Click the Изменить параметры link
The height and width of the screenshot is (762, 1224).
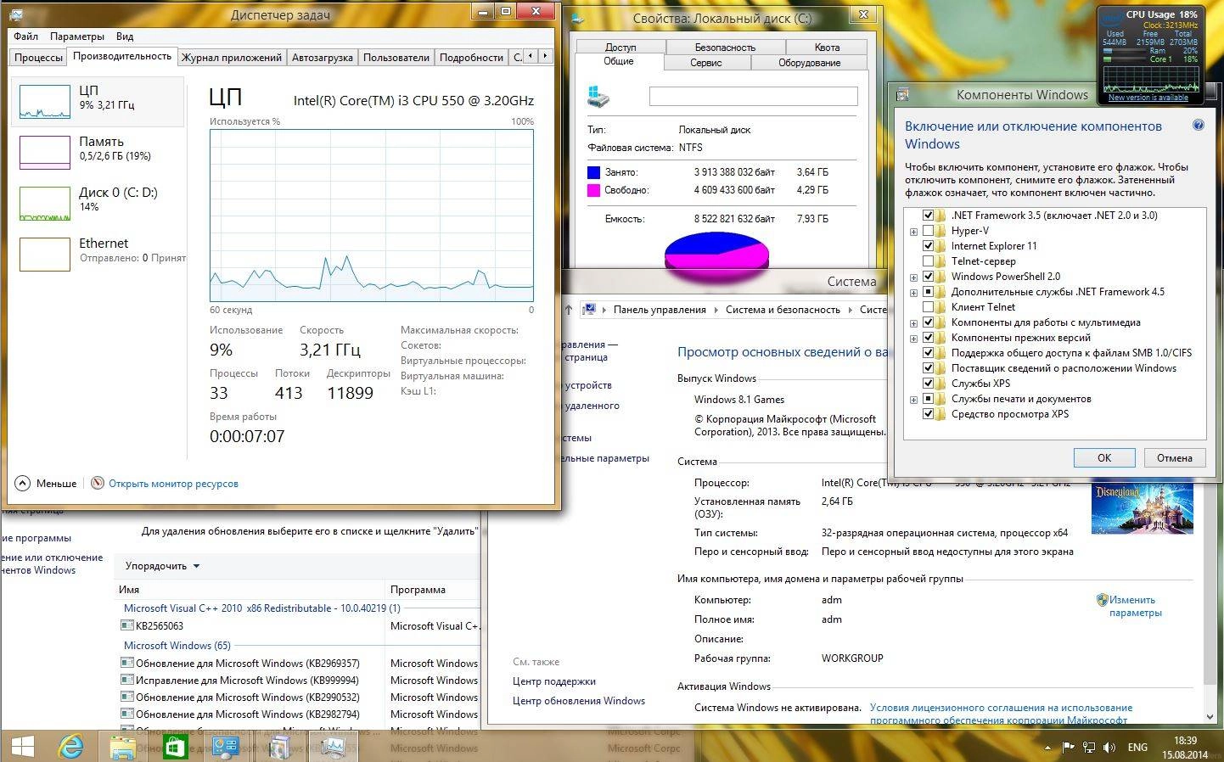click(1135, 606)
